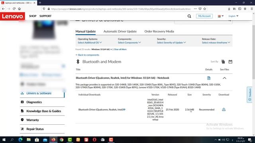The width and height of the screenshot is (255, 143).
Task: Expand Select release timeframe dropdown
Action: pos(216,43)
